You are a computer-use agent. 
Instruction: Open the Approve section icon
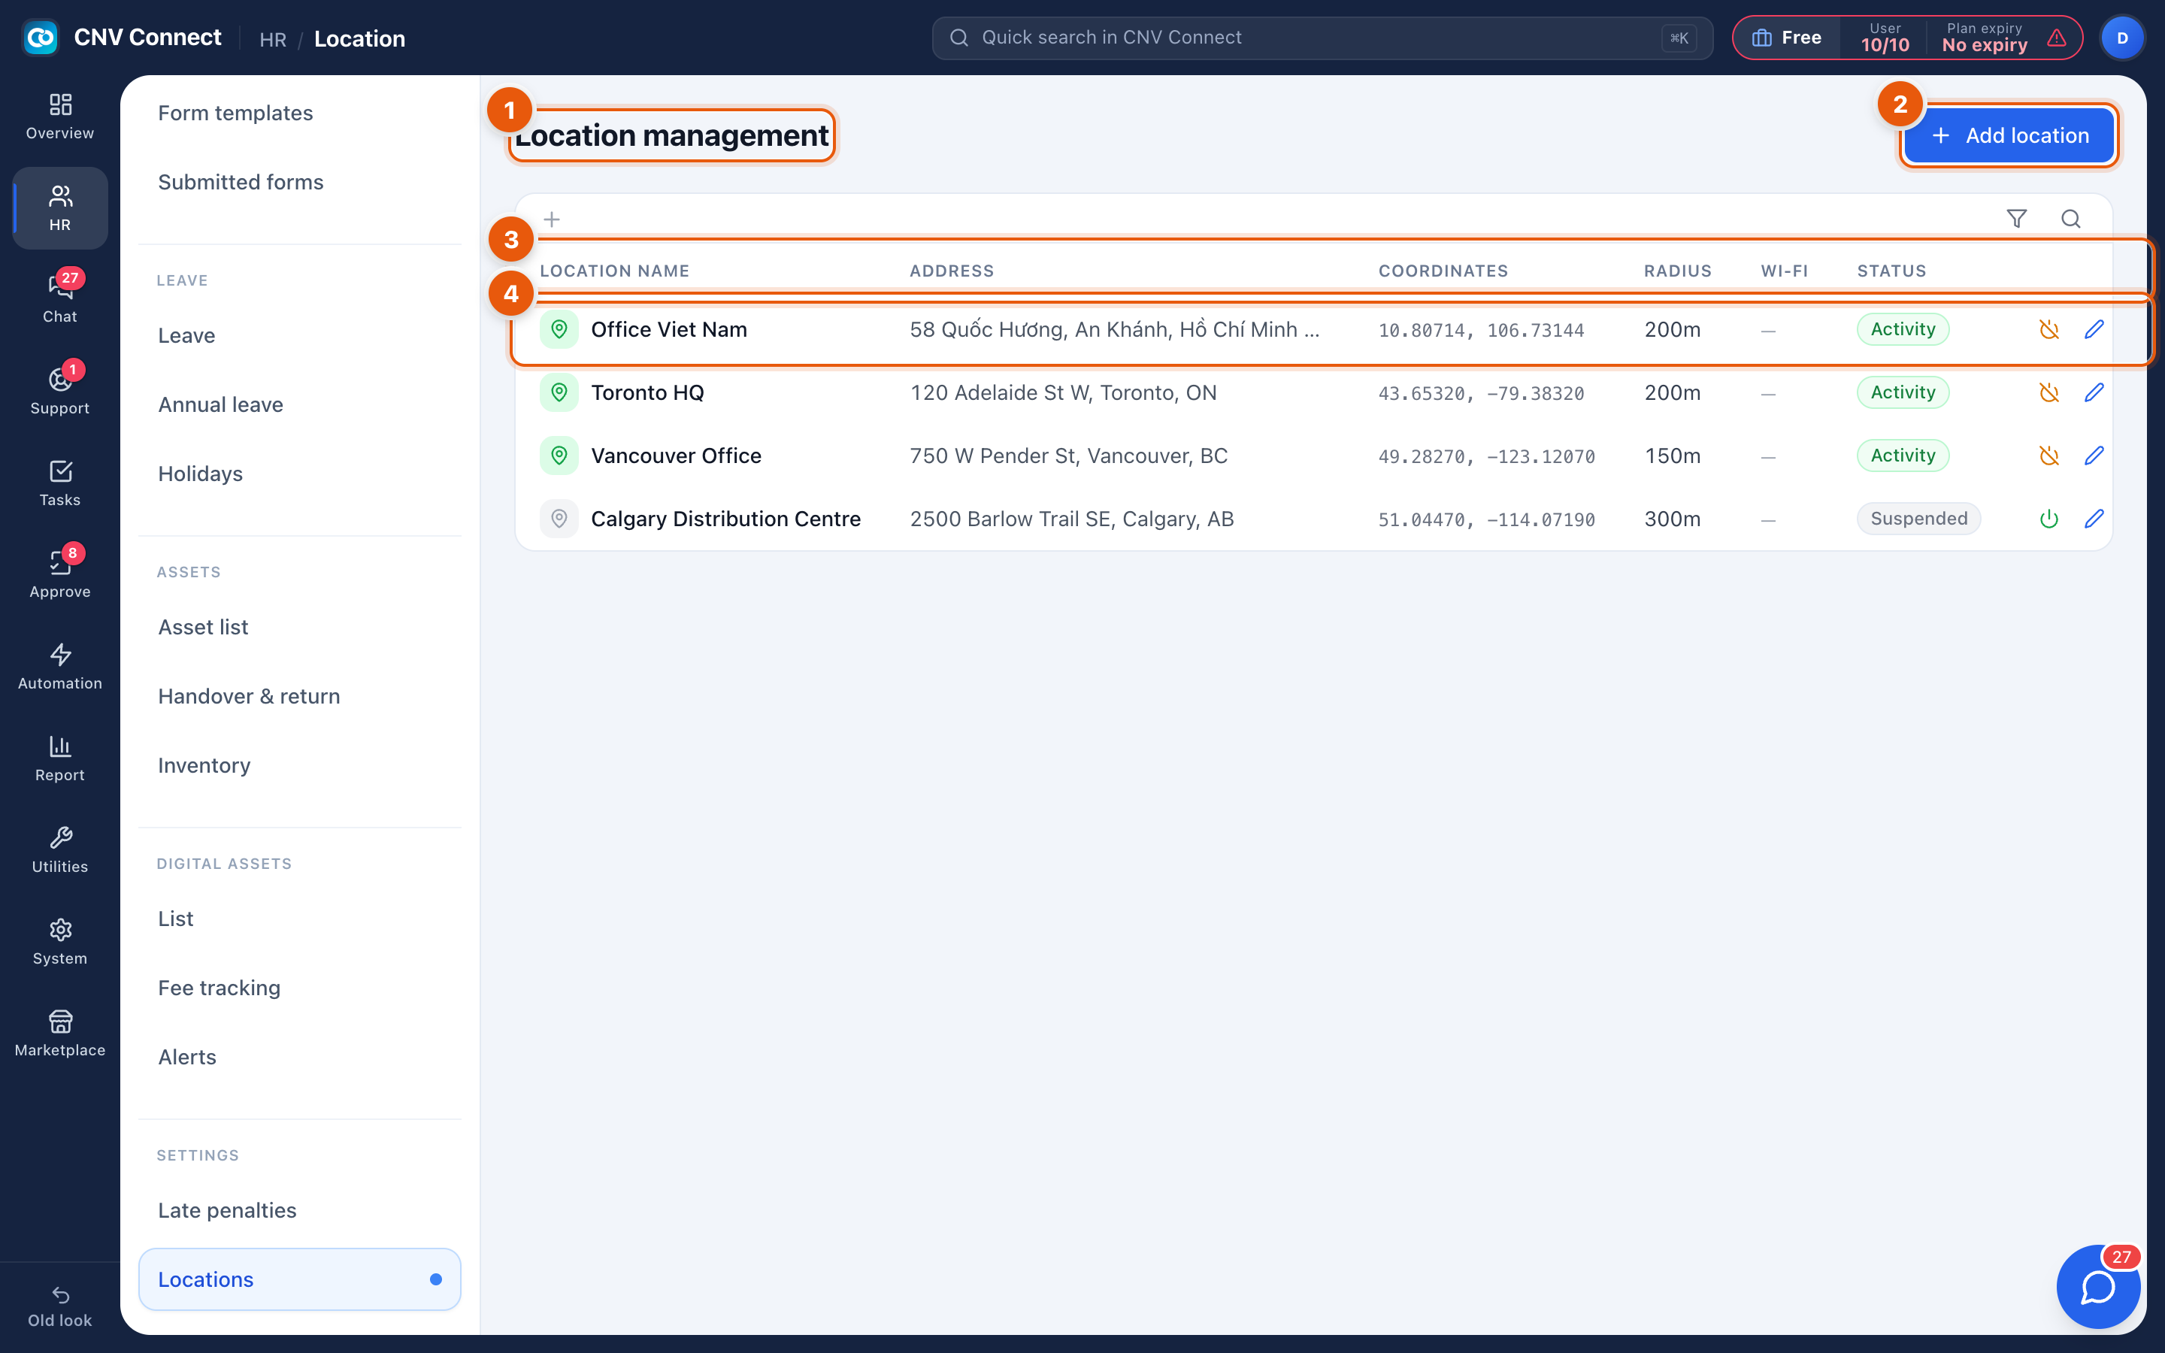coord(60,574)
